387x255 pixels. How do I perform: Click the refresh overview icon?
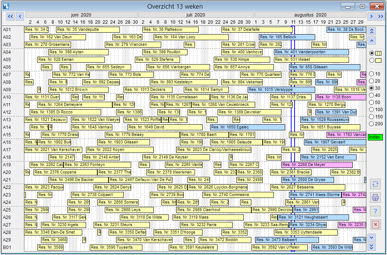(375, 184)
